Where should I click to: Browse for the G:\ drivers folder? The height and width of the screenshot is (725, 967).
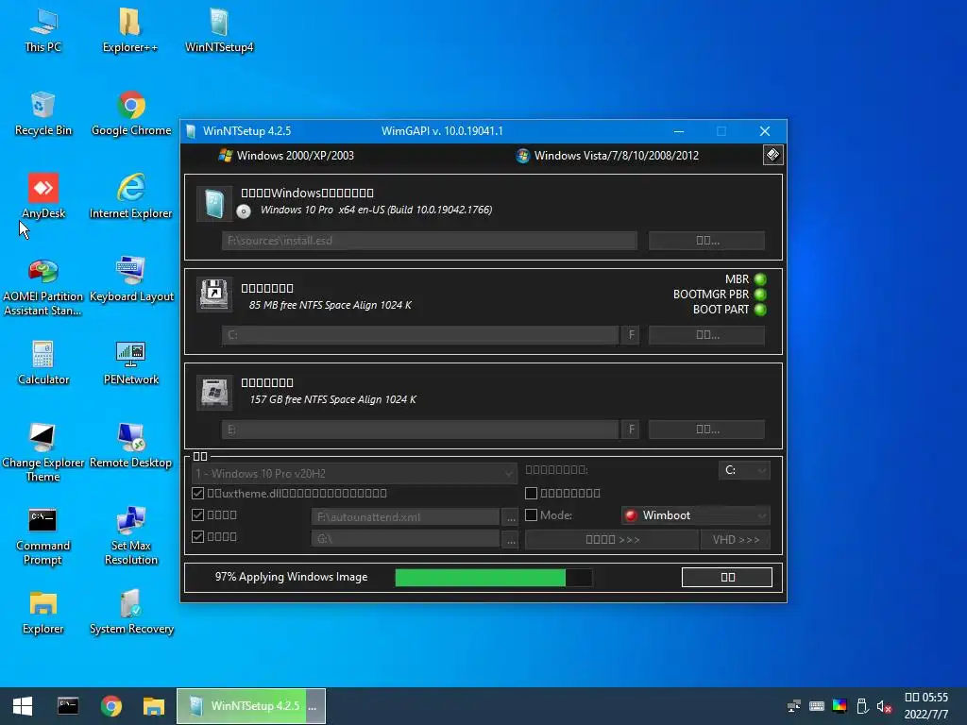pos(511,539)
